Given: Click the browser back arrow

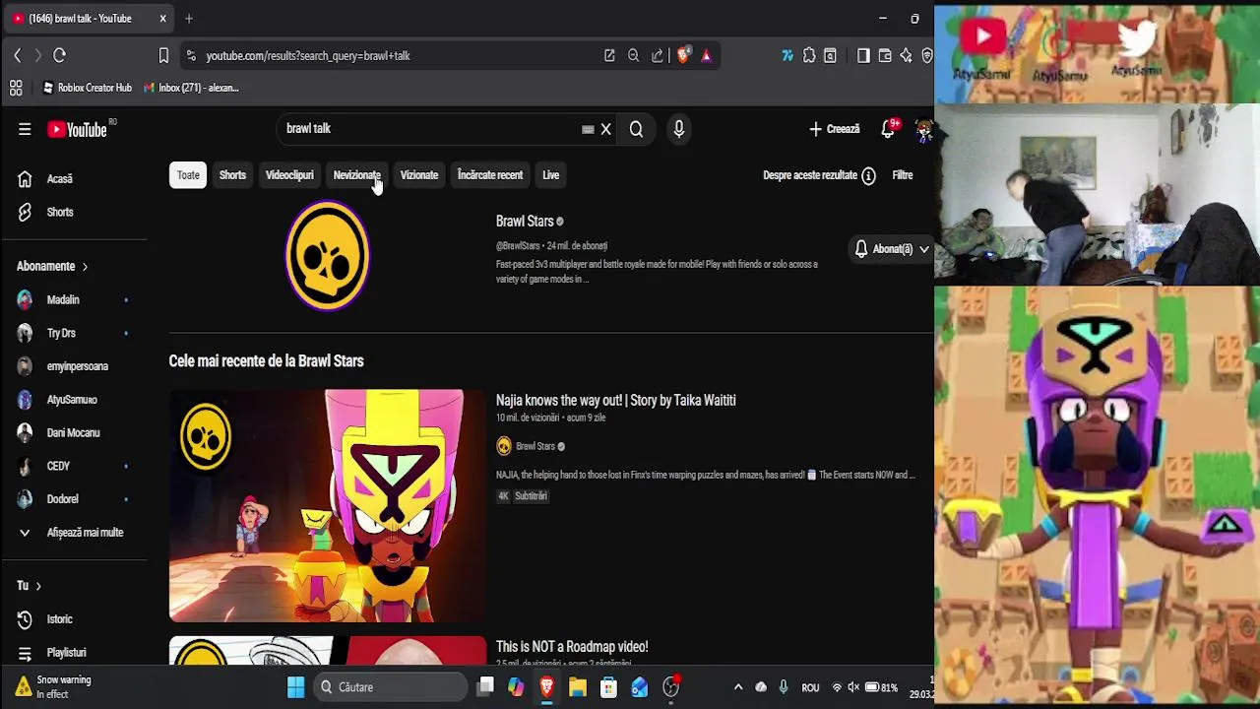Looking at the screenshot, I should tap(17, 56).
